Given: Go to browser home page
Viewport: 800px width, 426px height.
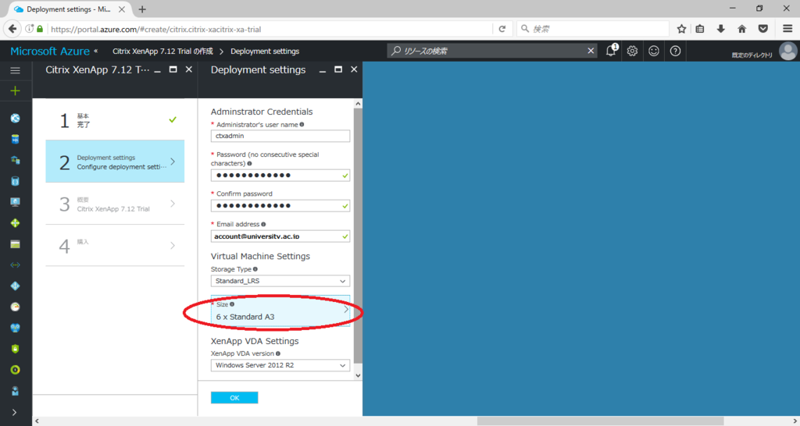Looking at the screenshot, I should point(742,29).
